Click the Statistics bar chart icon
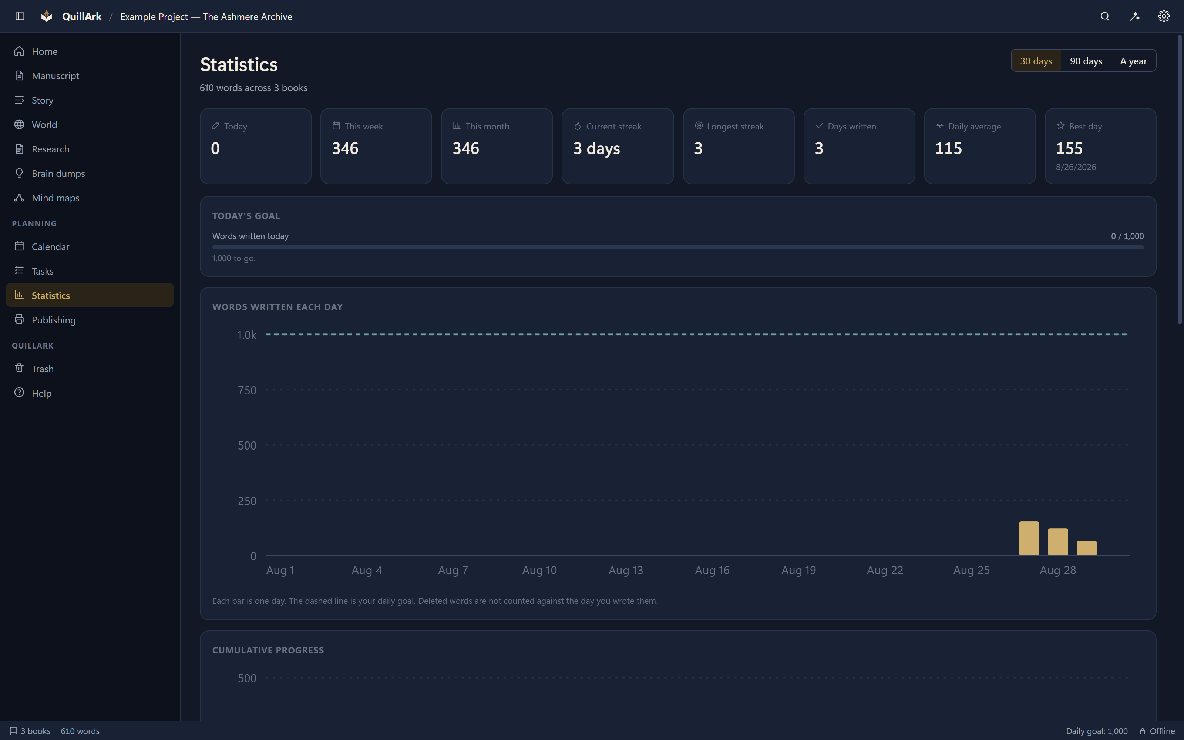Image resolution: width=1184 pixels, height=740 pixels. click(x=19, y=295)
